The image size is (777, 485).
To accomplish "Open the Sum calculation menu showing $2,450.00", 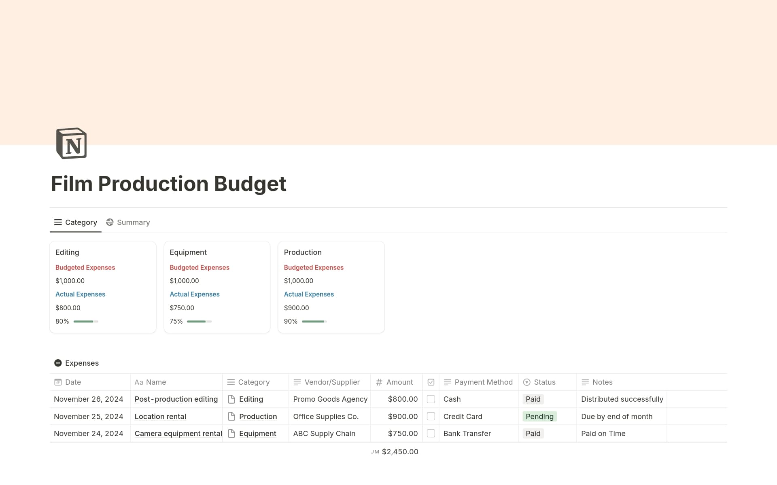I will pos(395,451).
